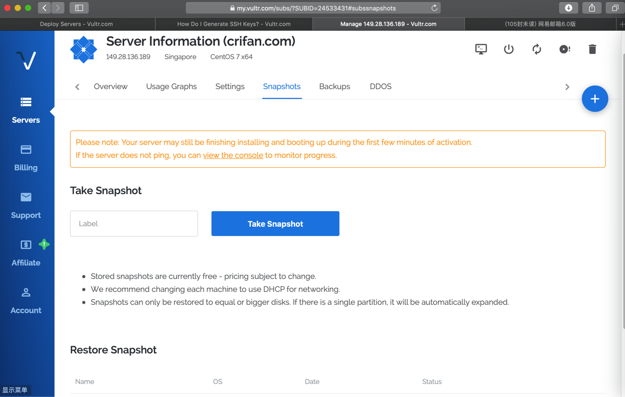Click the power stop server icon

[509, 49]
